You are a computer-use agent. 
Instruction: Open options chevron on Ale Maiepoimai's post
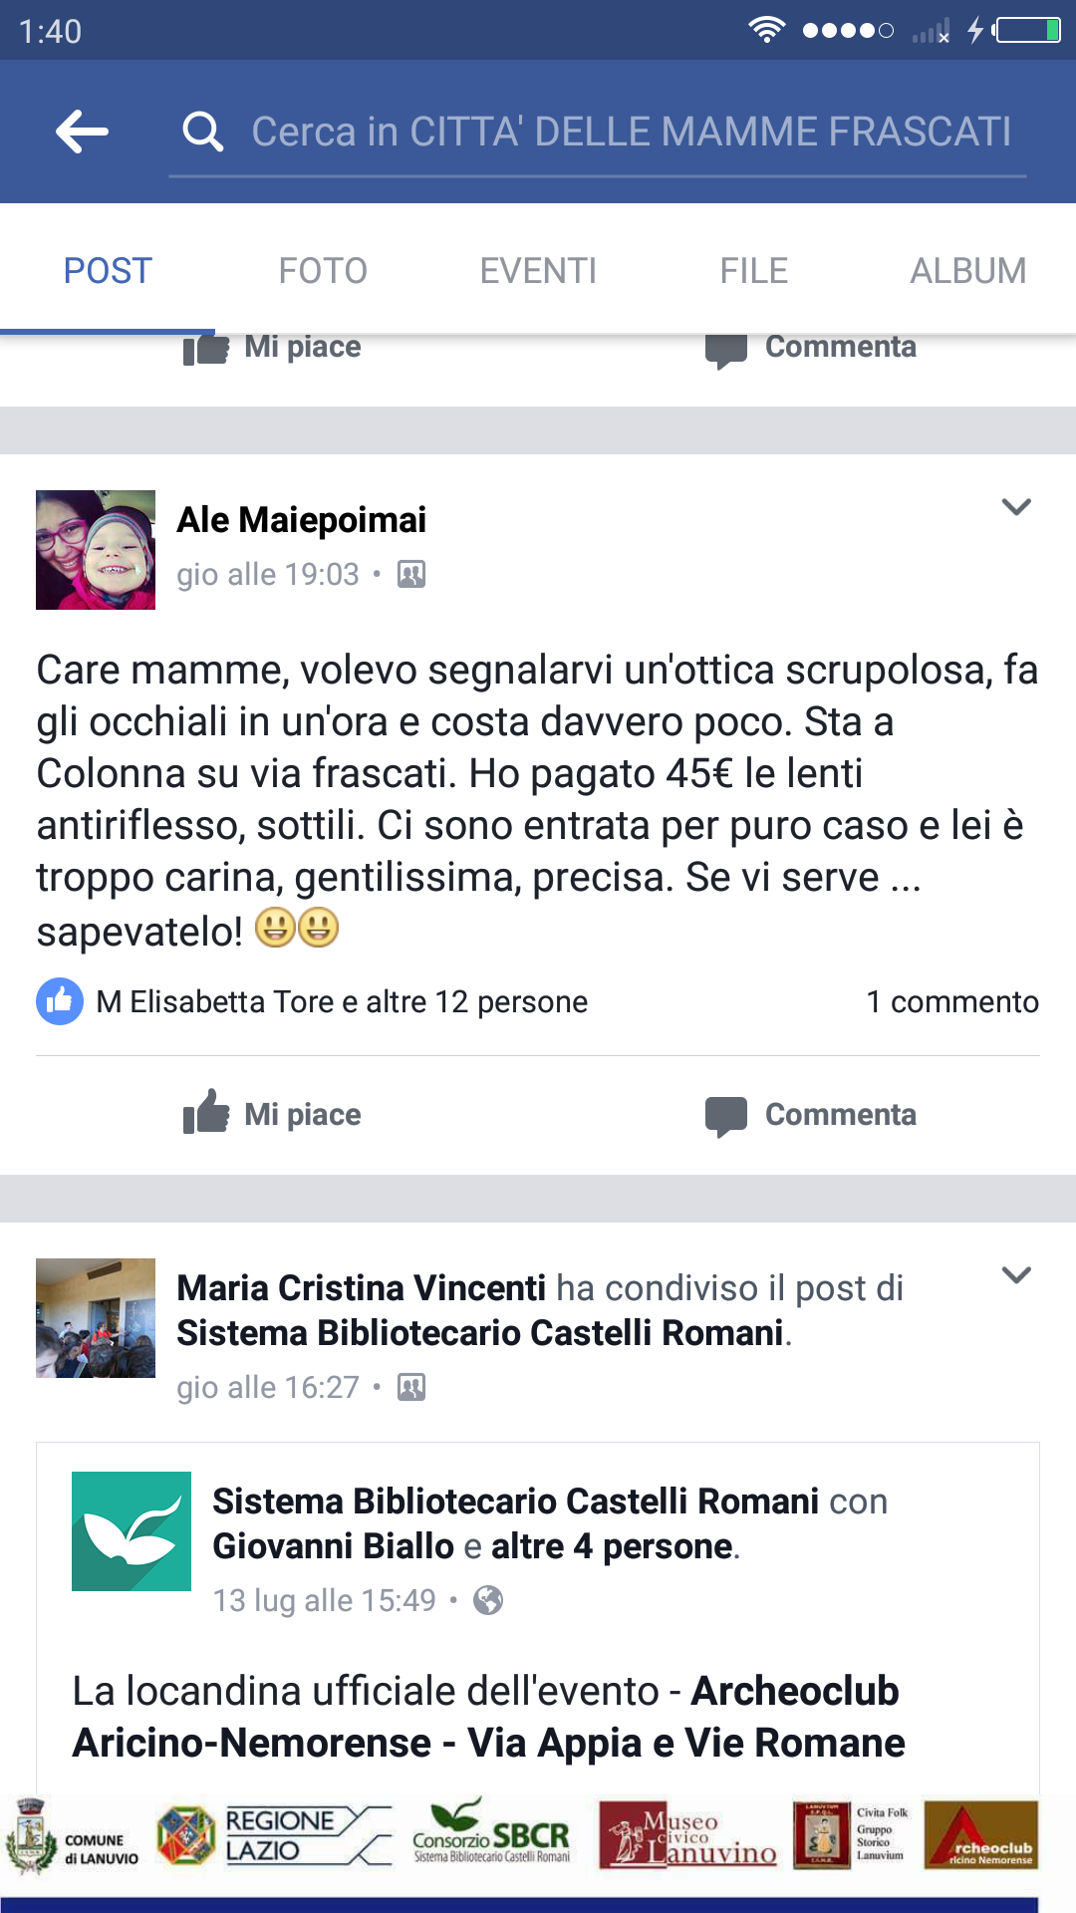(x=1016, y=507)
